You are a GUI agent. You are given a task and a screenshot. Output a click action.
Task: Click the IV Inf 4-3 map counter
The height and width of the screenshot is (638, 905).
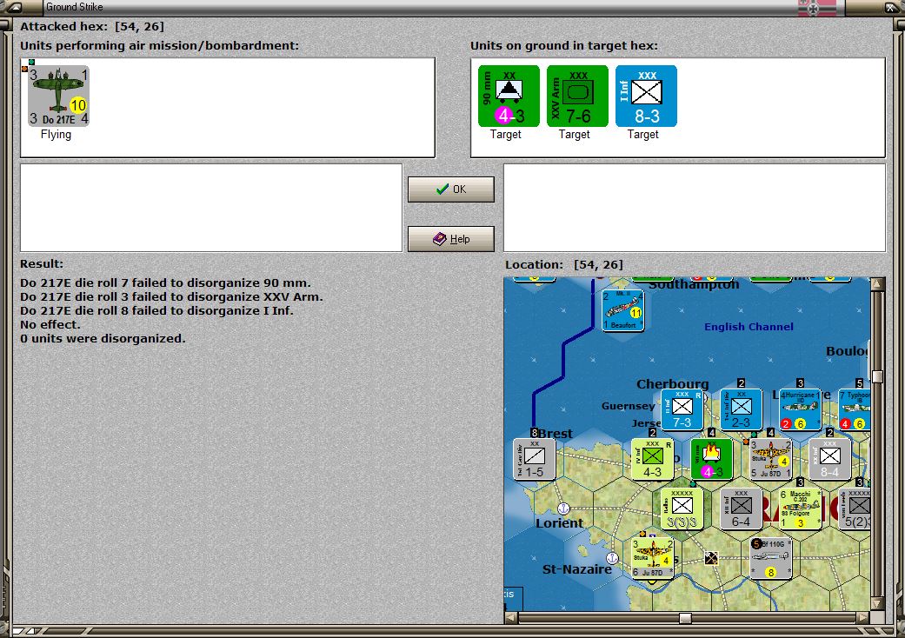(652, 459)
